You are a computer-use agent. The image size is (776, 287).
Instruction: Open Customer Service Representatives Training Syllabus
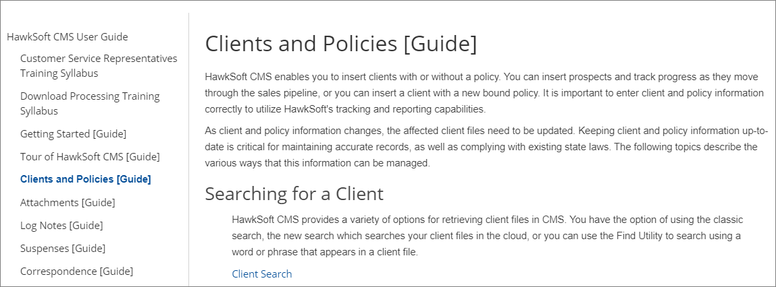99,66
